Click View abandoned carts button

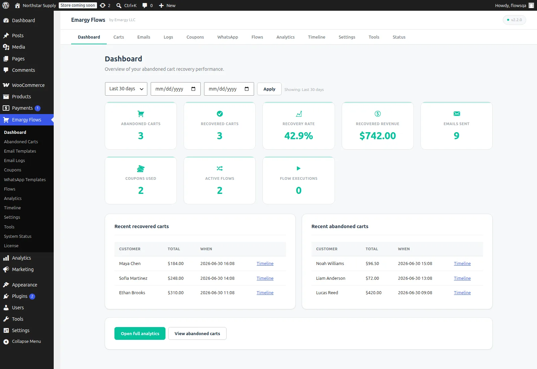tap(197, 333)
